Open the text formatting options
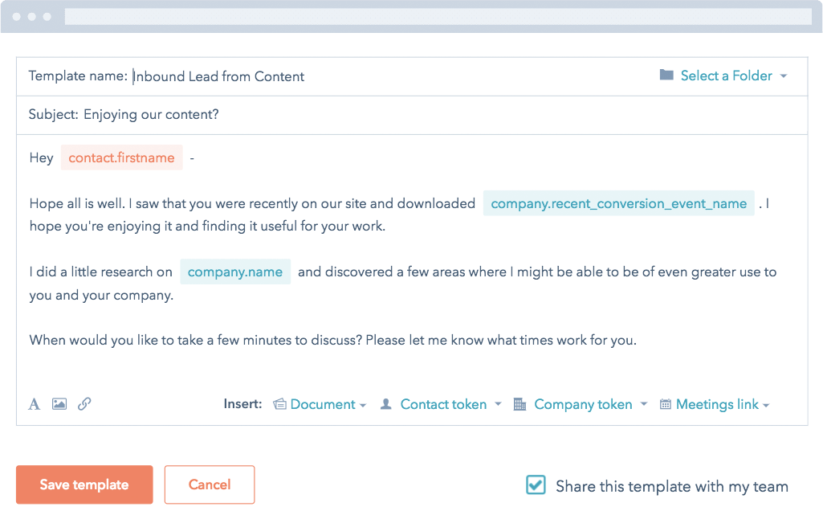The width and height of the screenshot is (823, 515). (34, 404)
